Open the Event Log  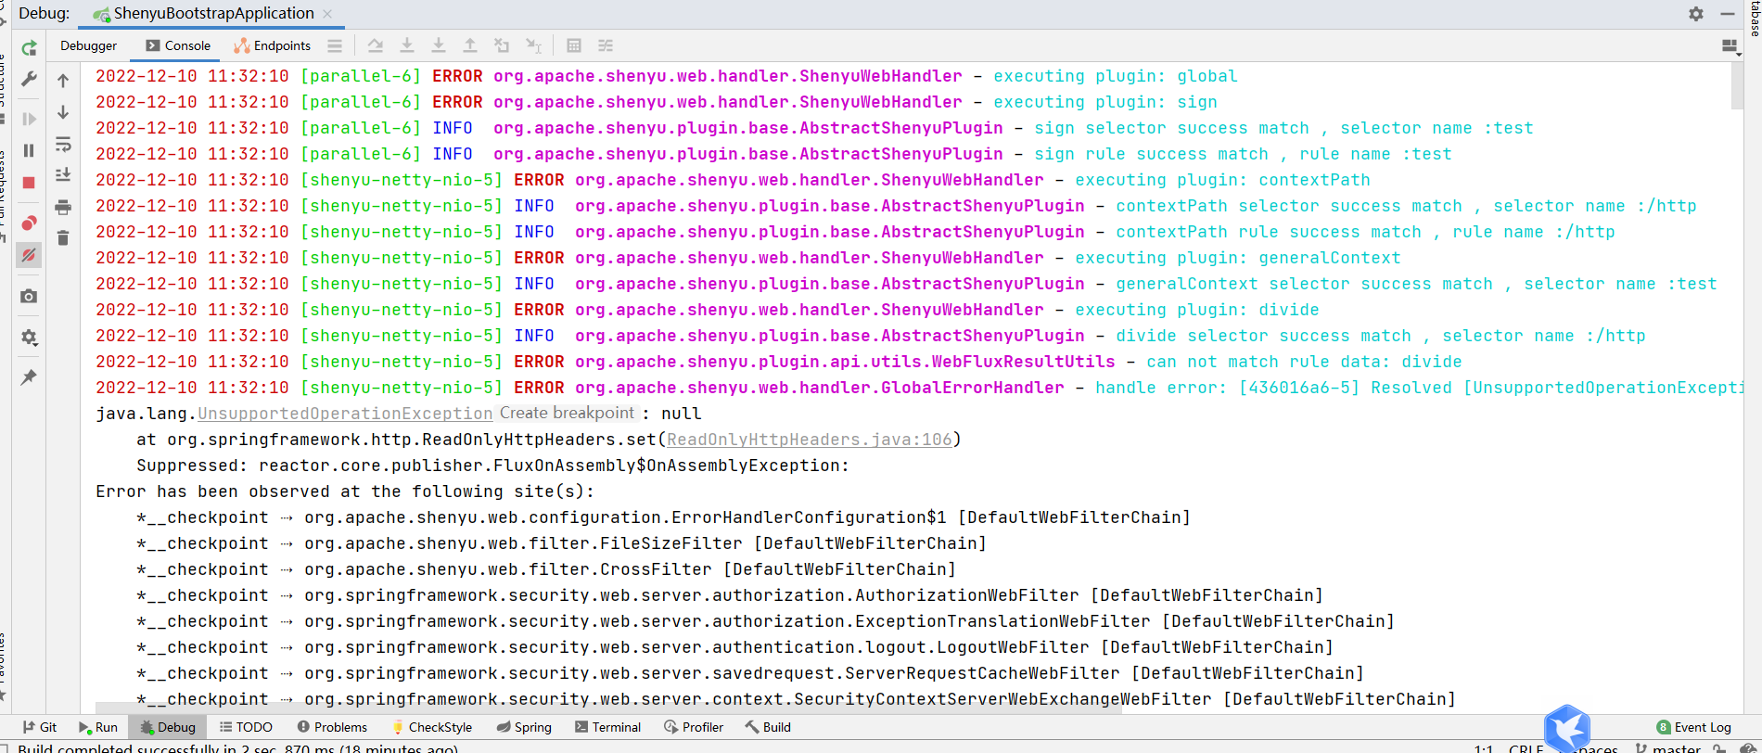[1693, 727]
